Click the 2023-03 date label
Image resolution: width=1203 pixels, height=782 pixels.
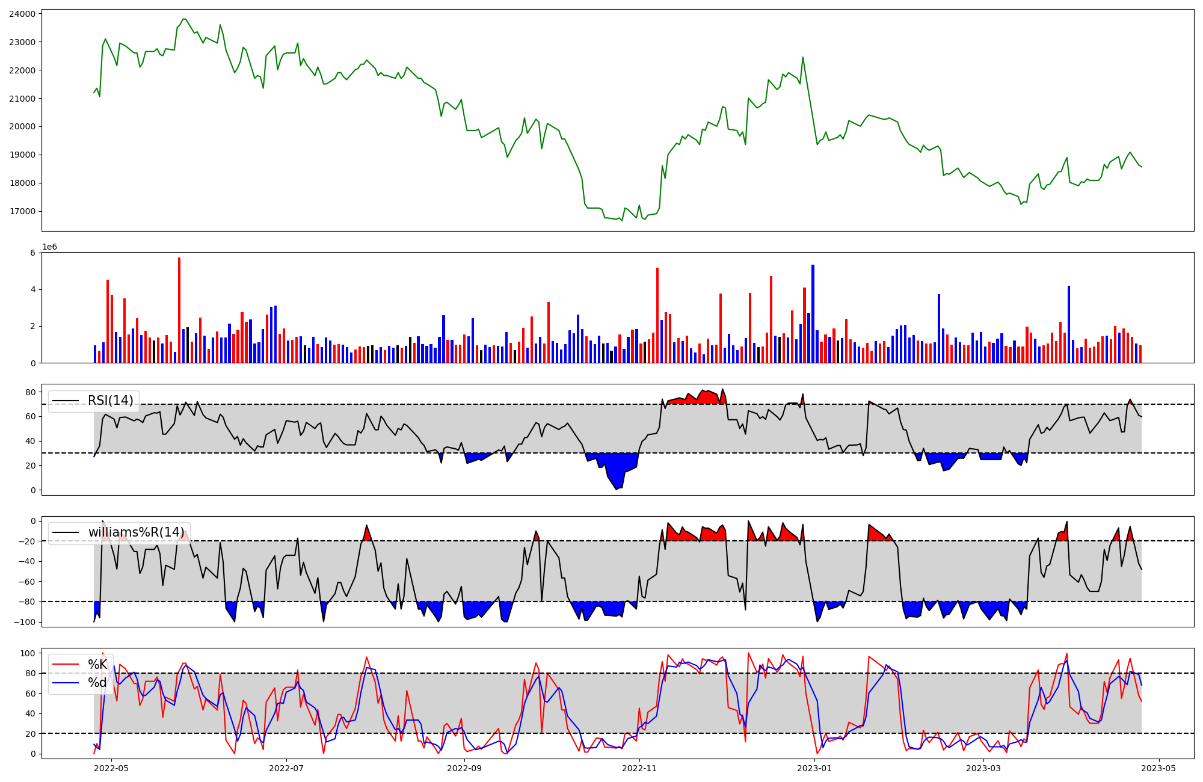click(983, 768)
